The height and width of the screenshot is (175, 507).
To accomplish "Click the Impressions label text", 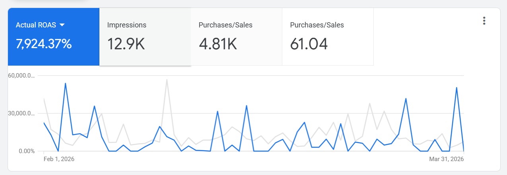I will [127, 25].
